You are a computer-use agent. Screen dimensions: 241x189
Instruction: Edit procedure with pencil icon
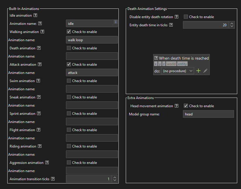click(x=205, y=71)
